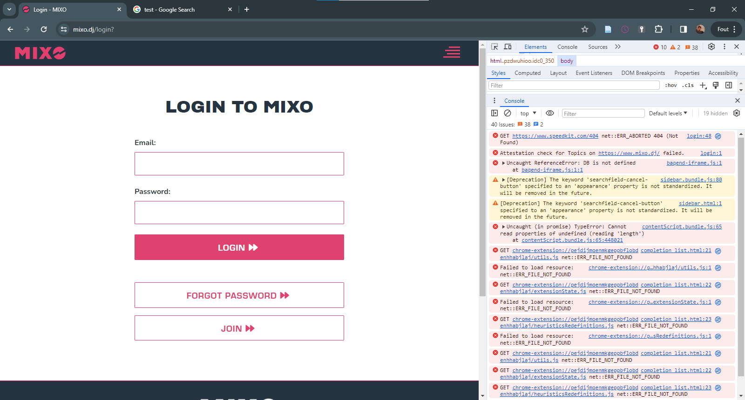Open the rendering emulations paintbrush icon
The height and width of the screenshot is (400, 745).
click(716, 85)
